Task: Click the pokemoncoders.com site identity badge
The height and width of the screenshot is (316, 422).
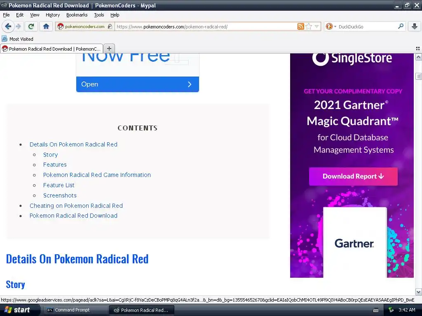Action: pos(85,27)
